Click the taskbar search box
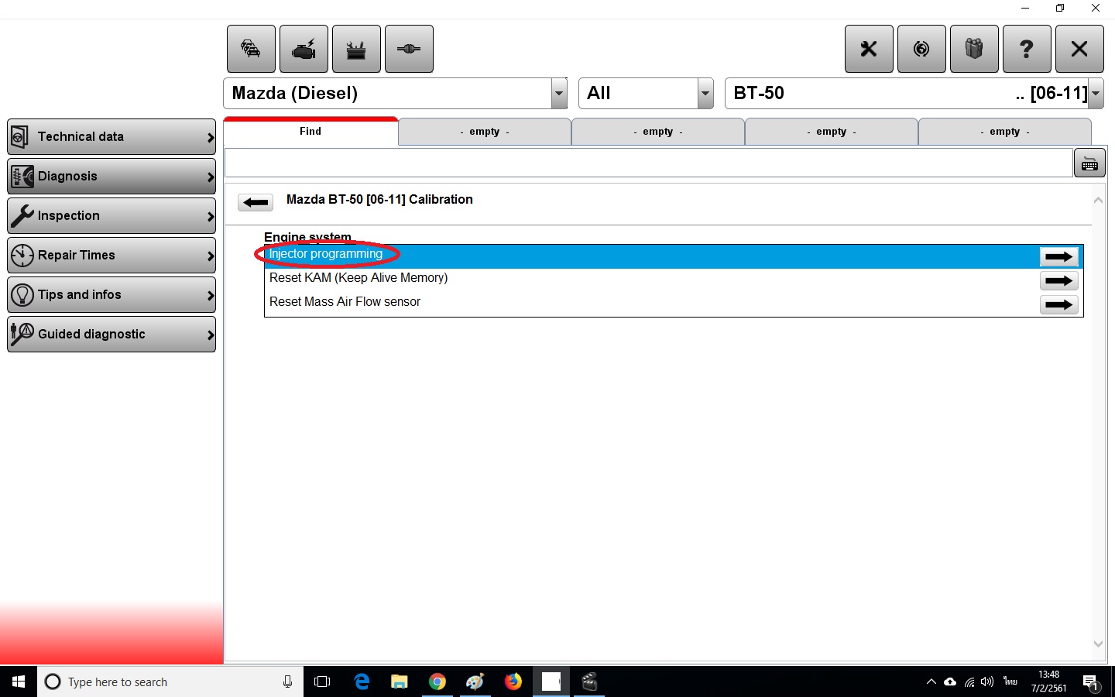Image resolution: width=1115 pixels, height=697 pixels. click(170, 682)
